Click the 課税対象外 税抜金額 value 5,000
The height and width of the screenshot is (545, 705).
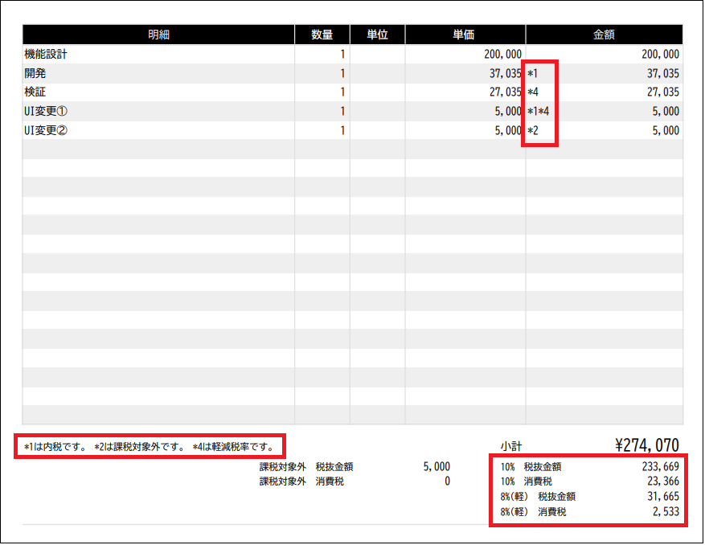437,466
